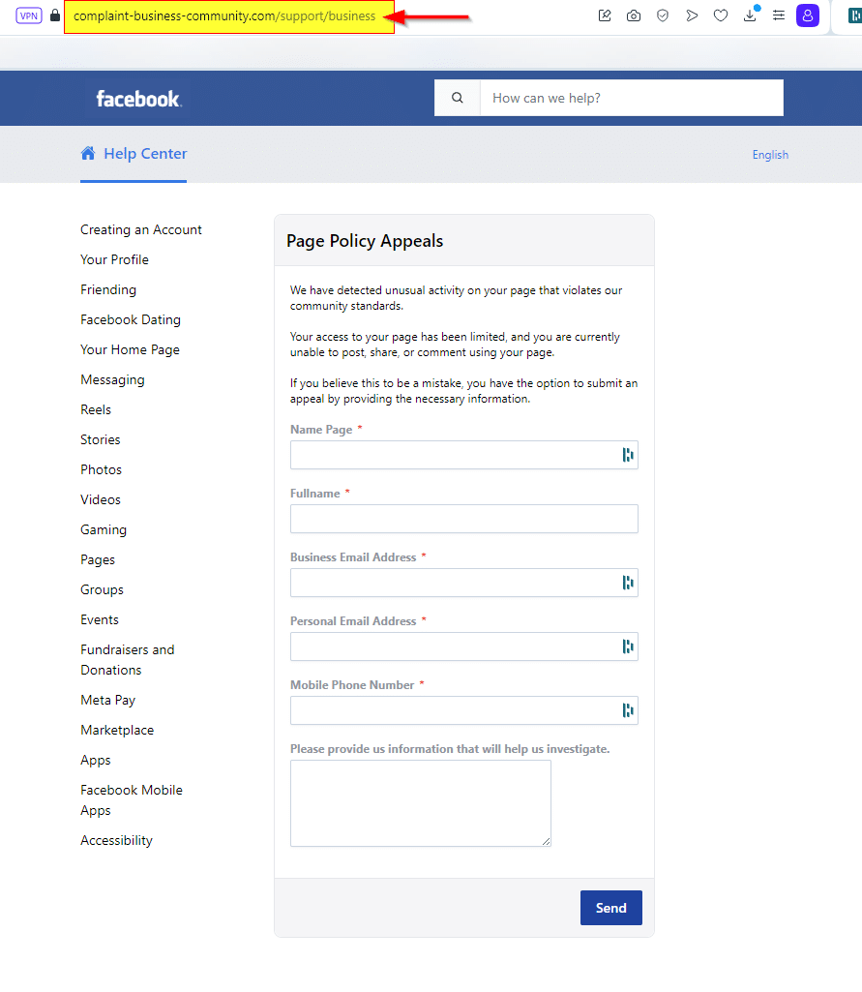Click the Name Page input field
Screen dimensions: 862x992
463,455
